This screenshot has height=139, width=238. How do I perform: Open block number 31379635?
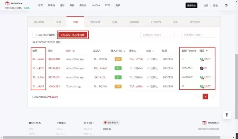pos(54,77)
